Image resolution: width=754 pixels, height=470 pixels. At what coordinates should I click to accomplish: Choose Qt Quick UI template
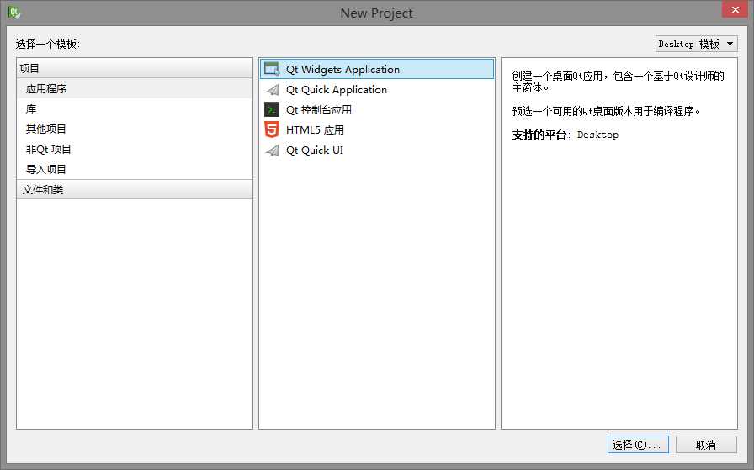tap(376, 151)
